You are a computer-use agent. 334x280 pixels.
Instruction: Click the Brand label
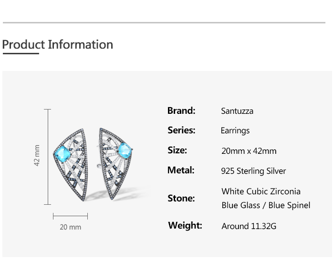(181, 110)
